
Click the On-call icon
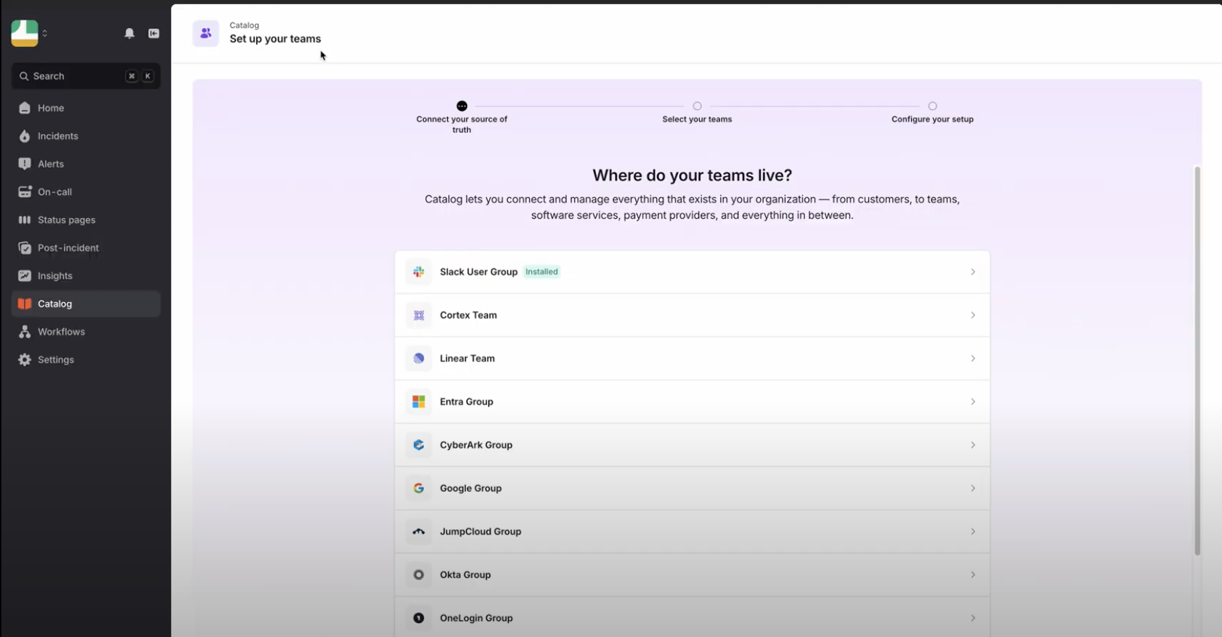25,192
